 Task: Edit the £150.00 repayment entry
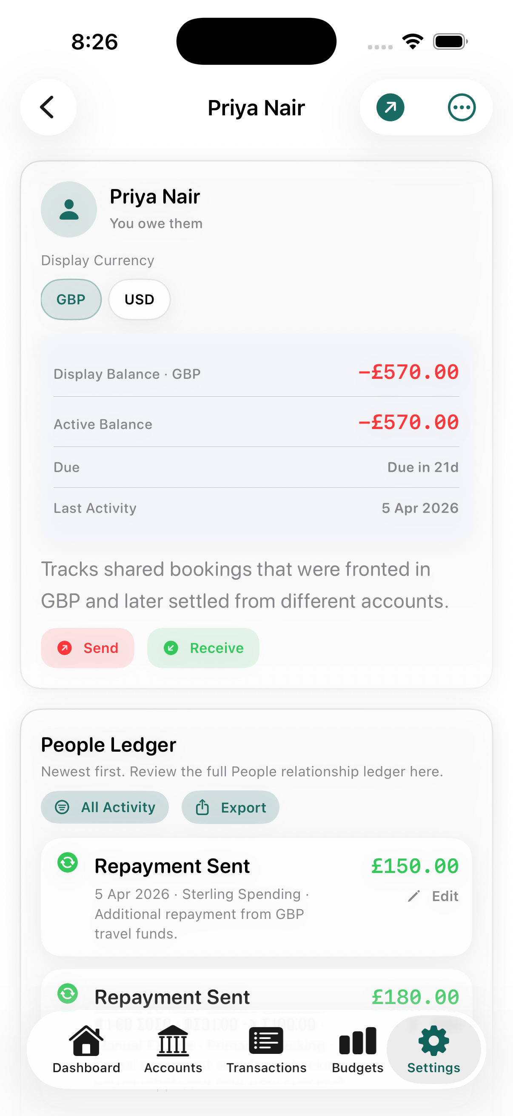click(x=433, y=896)
